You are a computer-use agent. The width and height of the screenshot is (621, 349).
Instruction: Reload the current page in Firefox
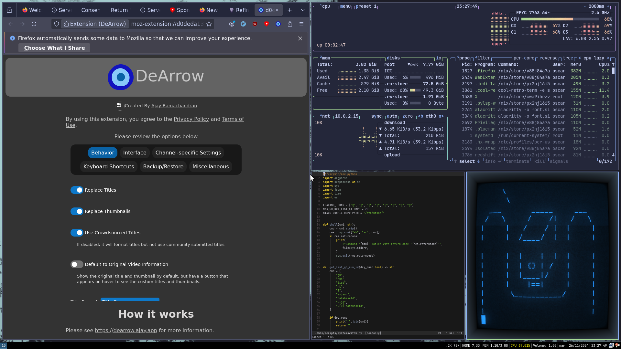coord(34,24)
